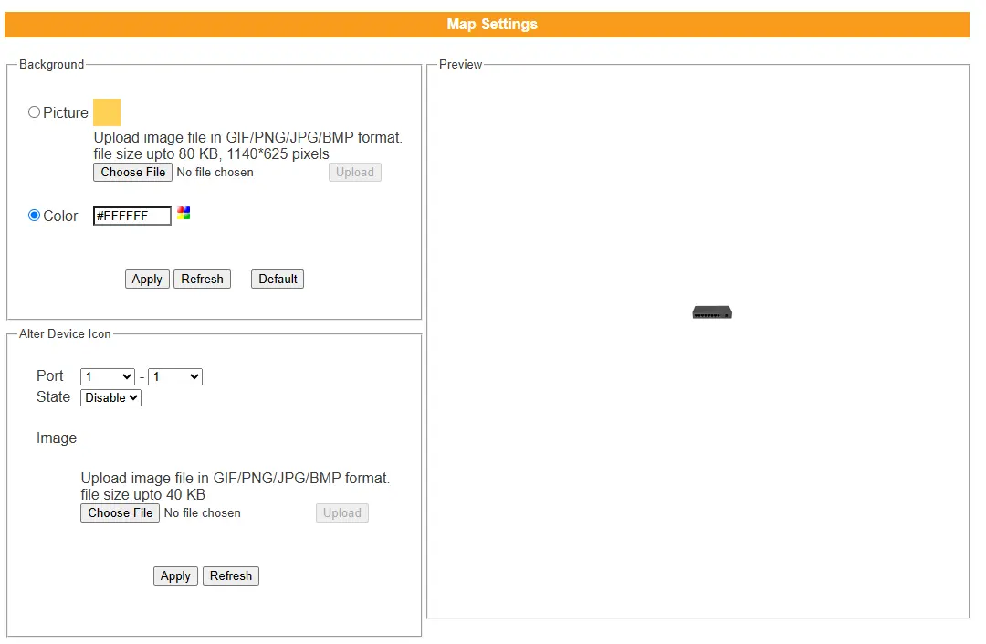
Task: Click 'No file chosen' text under Image
Action: coord(203,513)
